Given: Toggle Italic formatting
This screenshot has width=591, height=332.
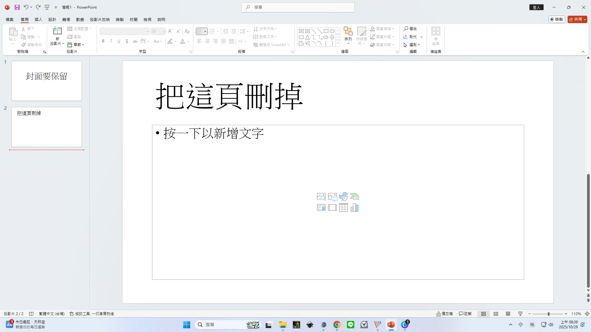Looking at the screenshot, I should click(111, 41).
